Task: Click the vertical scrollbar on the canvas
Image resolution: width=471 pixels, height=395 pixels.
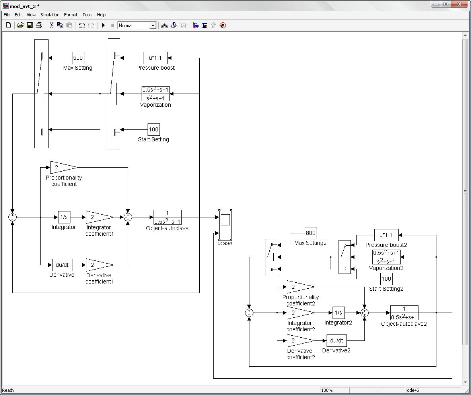Action: pos(465,191)
